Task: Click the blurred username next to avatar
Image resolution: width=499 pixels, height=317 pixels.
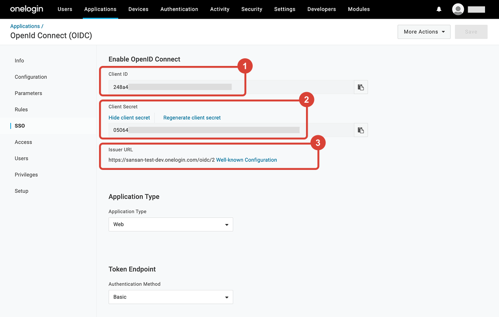Action: [477, 10]
